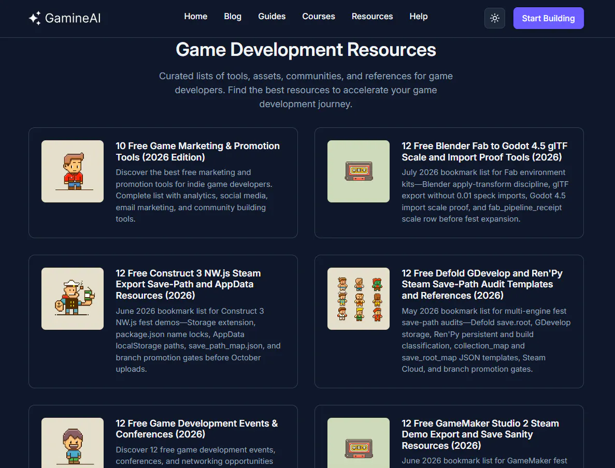
Task: Navigate to Courses
Action: coord(319,17)
